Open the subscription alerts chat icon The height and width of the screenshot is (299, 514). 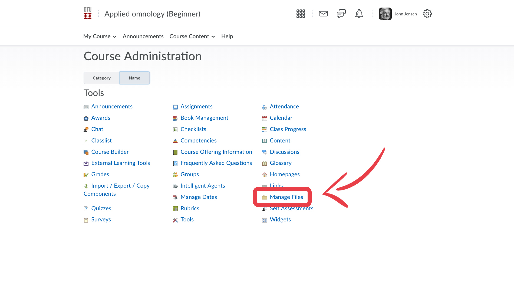click(x=341, y=14)
